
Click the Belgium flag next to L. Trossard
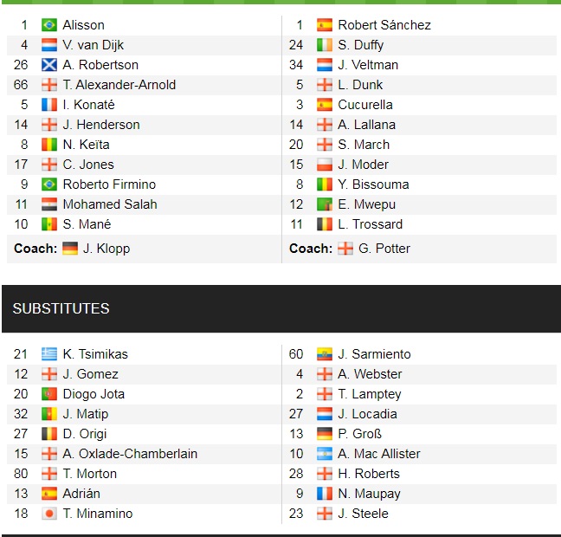(325, 224)
